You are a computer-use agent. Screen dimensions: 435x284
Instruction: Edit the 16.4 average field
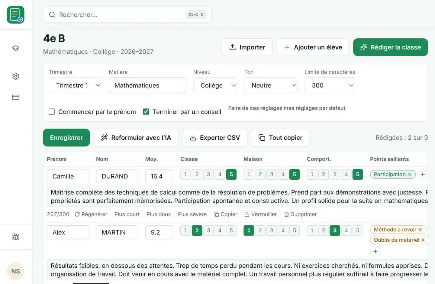coord(159,176)
